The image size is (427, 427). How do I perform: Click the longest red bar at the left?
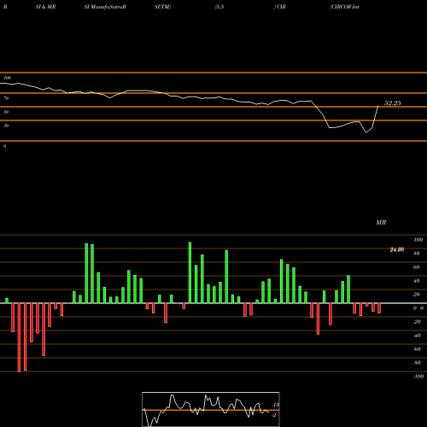[19, 337]
